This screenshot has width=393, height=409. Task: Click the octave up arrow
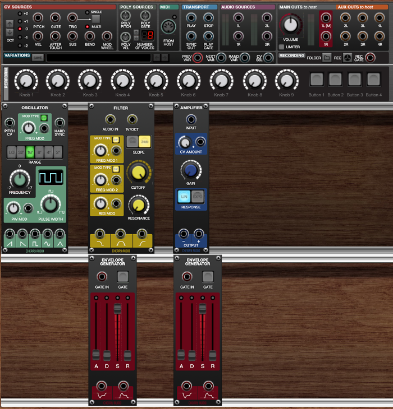coord(10,22)
